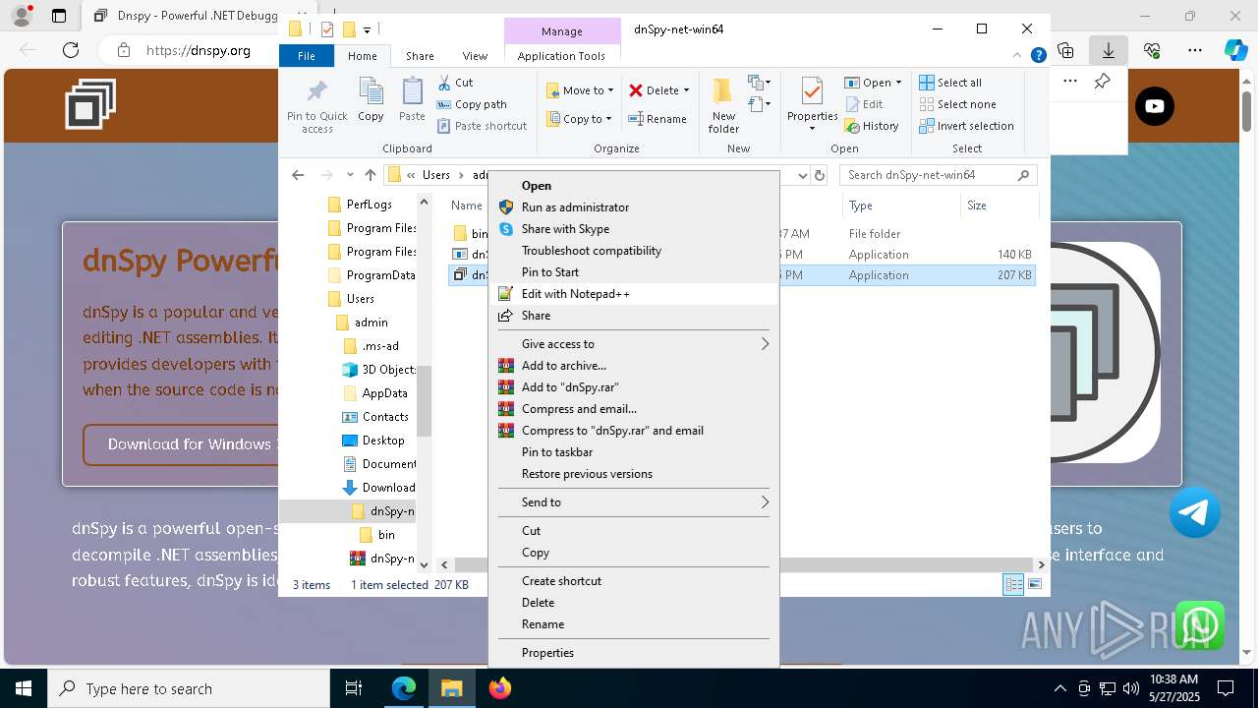Click the History ribbon button
Viewport: 1258px width, 708px height.
871,126
